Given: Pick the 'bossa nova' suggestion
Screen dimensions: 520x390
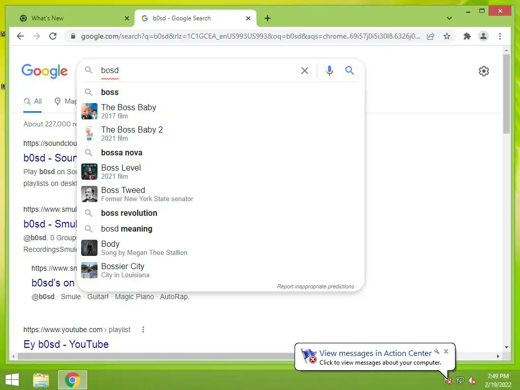Looking at the screenshot, I should 220,152.
